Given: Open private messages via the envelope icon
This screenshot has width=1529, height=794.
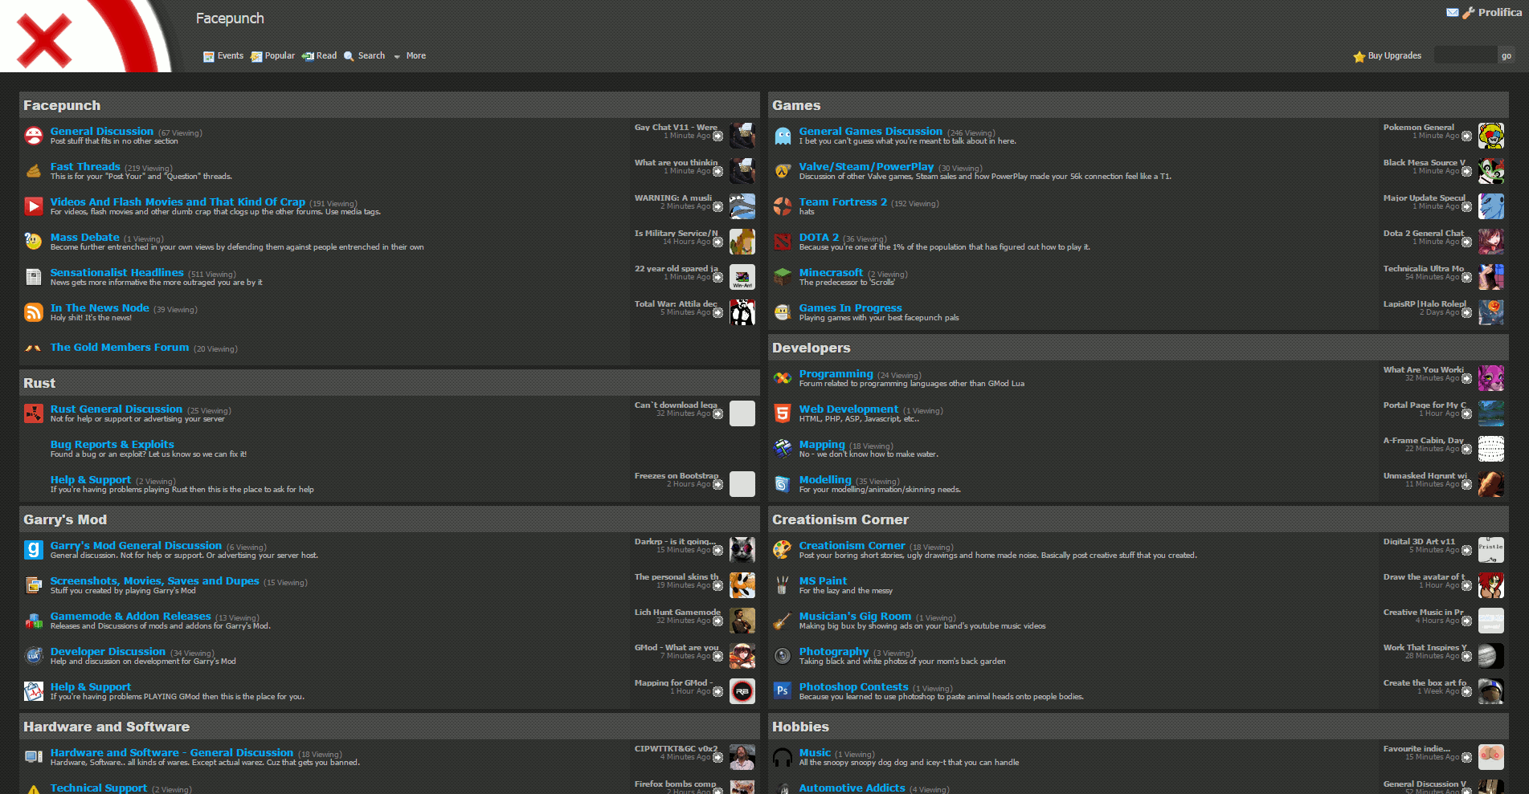Looking at the screenshot, I should click(1453, 13).
